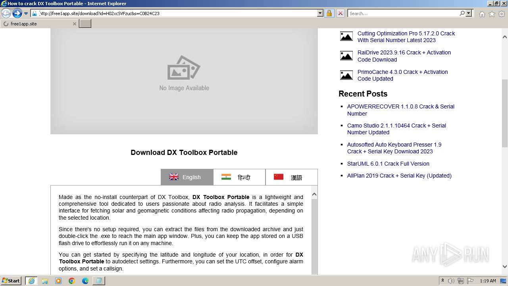Open Camo Studio 2.1.1.10464 Crack link
The image size is (508, 286).
(396, 129)
